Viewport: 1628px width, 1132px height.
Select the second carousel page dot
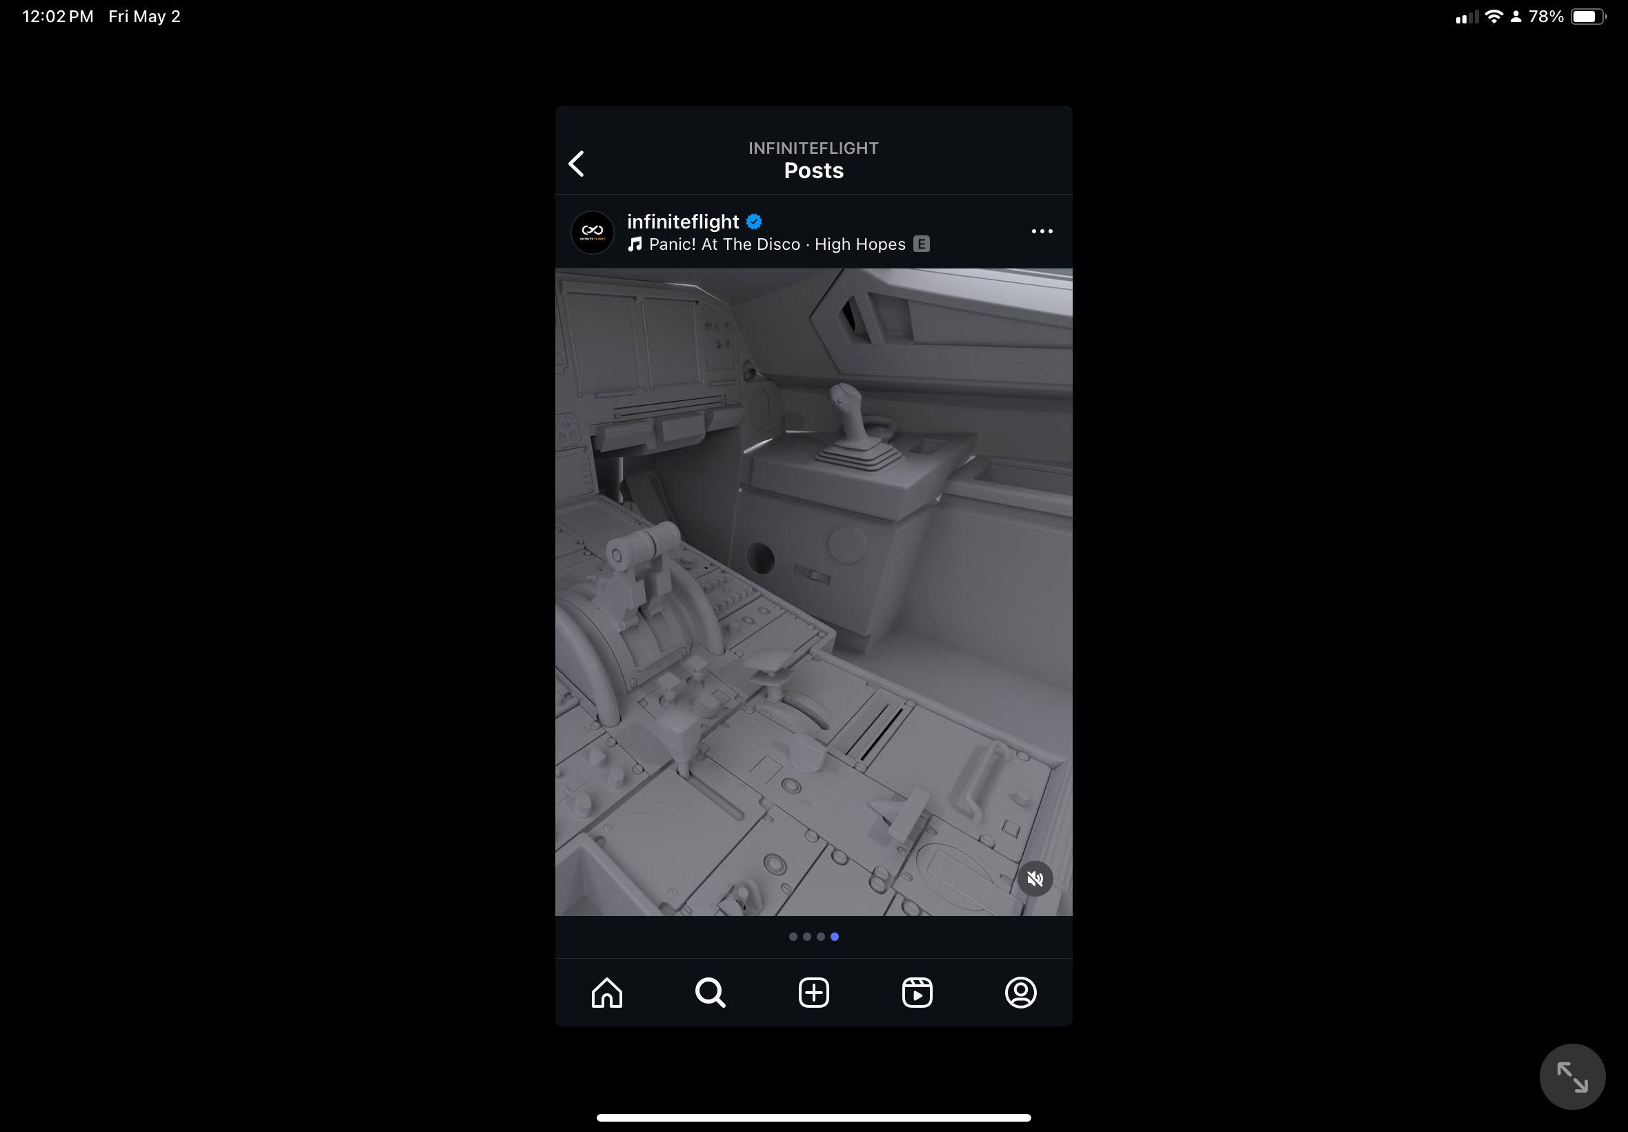coord(806,937)
